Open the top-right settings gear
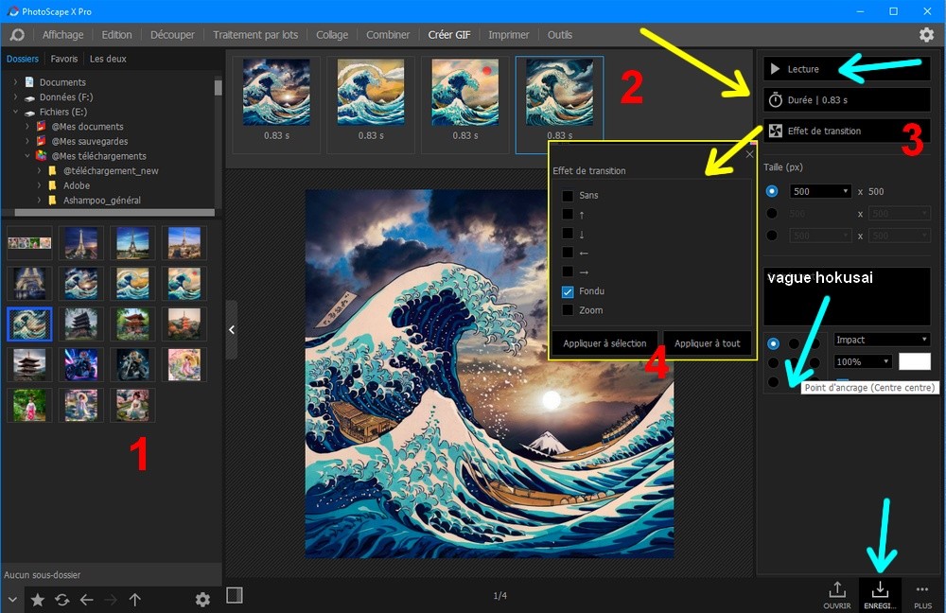 coord(927,34)
